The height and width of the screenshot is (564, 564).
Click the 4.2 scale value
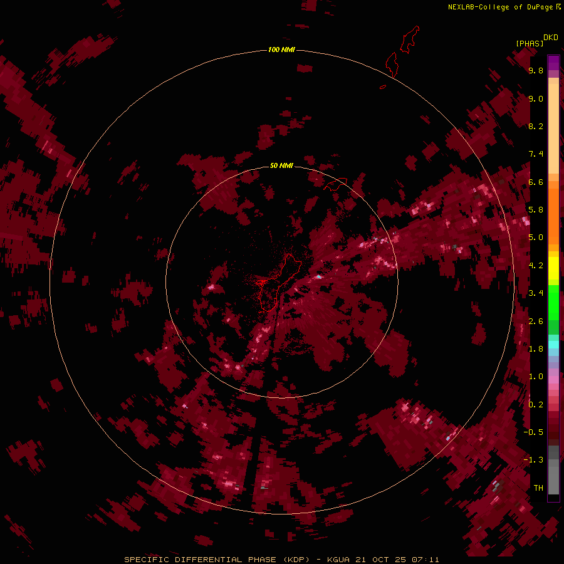(536, 266)
